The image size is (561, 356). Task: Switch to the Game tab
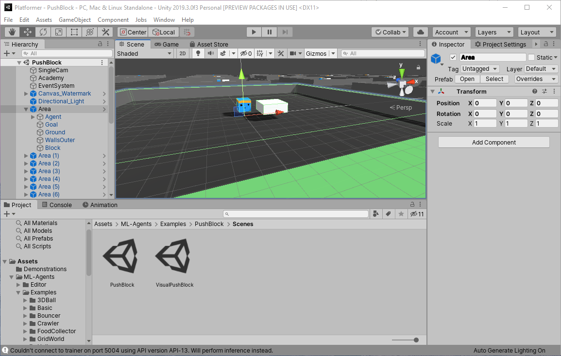(x=167, y=44)
